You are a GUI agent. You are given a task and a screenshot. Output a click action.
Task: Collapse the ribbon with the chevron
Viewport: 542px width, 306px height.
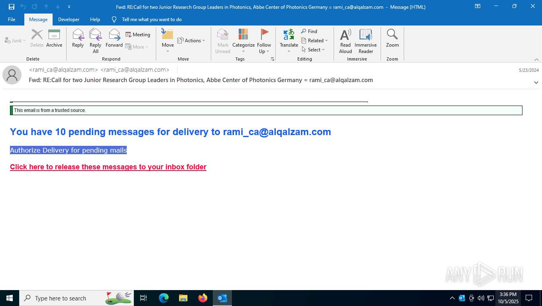pos(536,59)
